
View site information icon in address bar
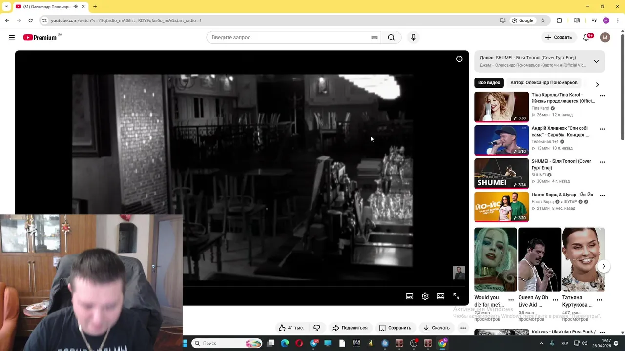pyautogui.click(x=44, y=20)
